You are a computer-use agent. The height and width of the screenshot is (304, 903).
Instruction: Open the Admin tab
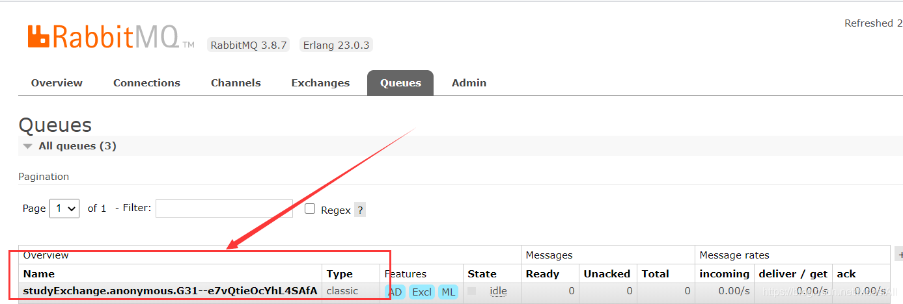(x=469, y=83)
